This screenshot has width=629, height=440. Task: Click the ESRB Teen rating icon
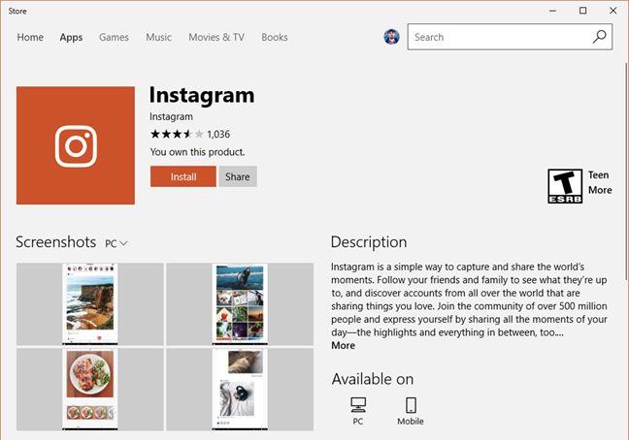(x=565, y=186)
